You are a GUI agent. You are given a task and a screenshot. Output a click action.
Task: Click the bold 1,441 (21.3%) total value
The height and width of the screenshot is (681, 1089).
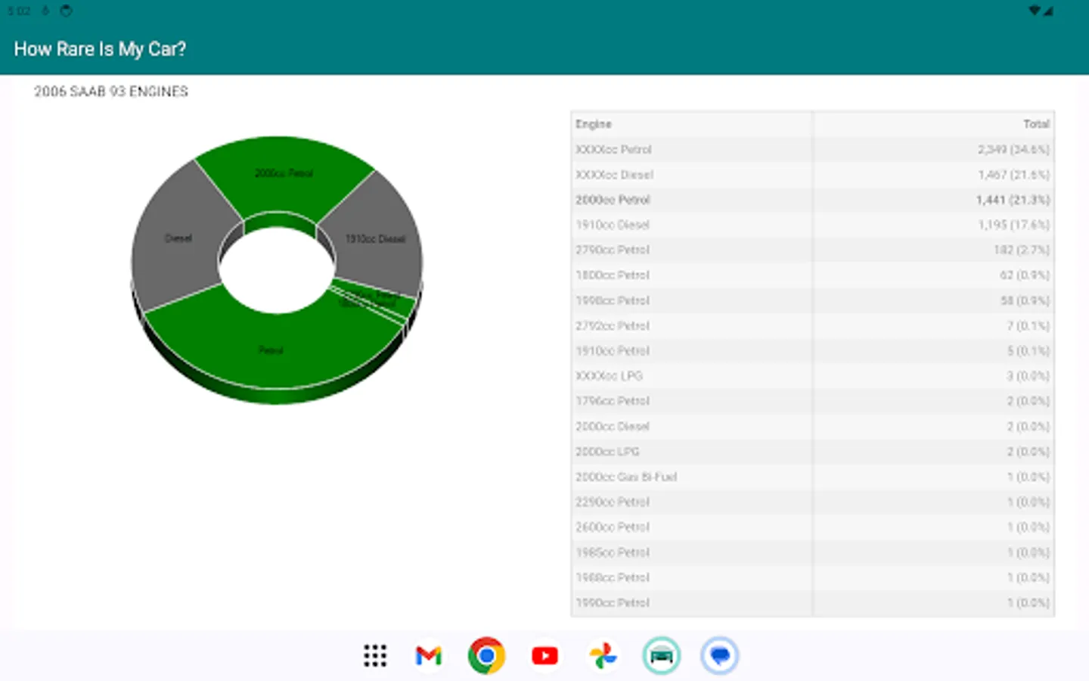coord(1013,200)
